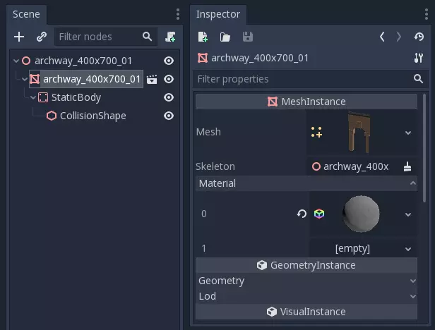
Task: Click the add new node plus icon
Action: [19, 37]
